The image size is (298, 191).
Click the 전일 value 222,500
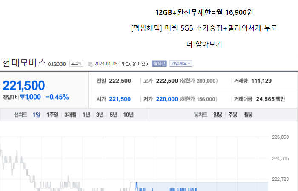(x=120, y=81)
